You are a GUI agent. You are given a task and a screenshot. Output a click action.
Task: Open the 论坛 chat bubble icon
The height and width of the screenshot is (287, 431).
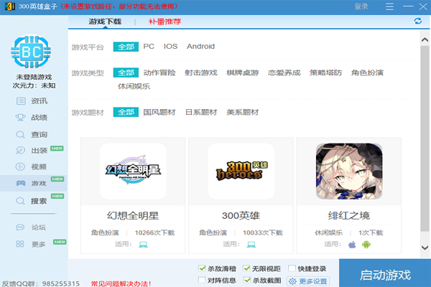(x=20, y=227)
